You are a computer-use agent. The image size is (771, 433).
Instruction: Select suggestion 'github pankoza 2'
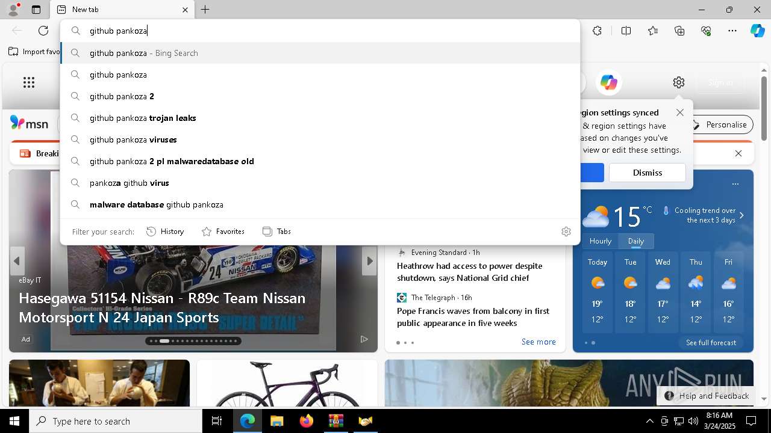[320, 96]
